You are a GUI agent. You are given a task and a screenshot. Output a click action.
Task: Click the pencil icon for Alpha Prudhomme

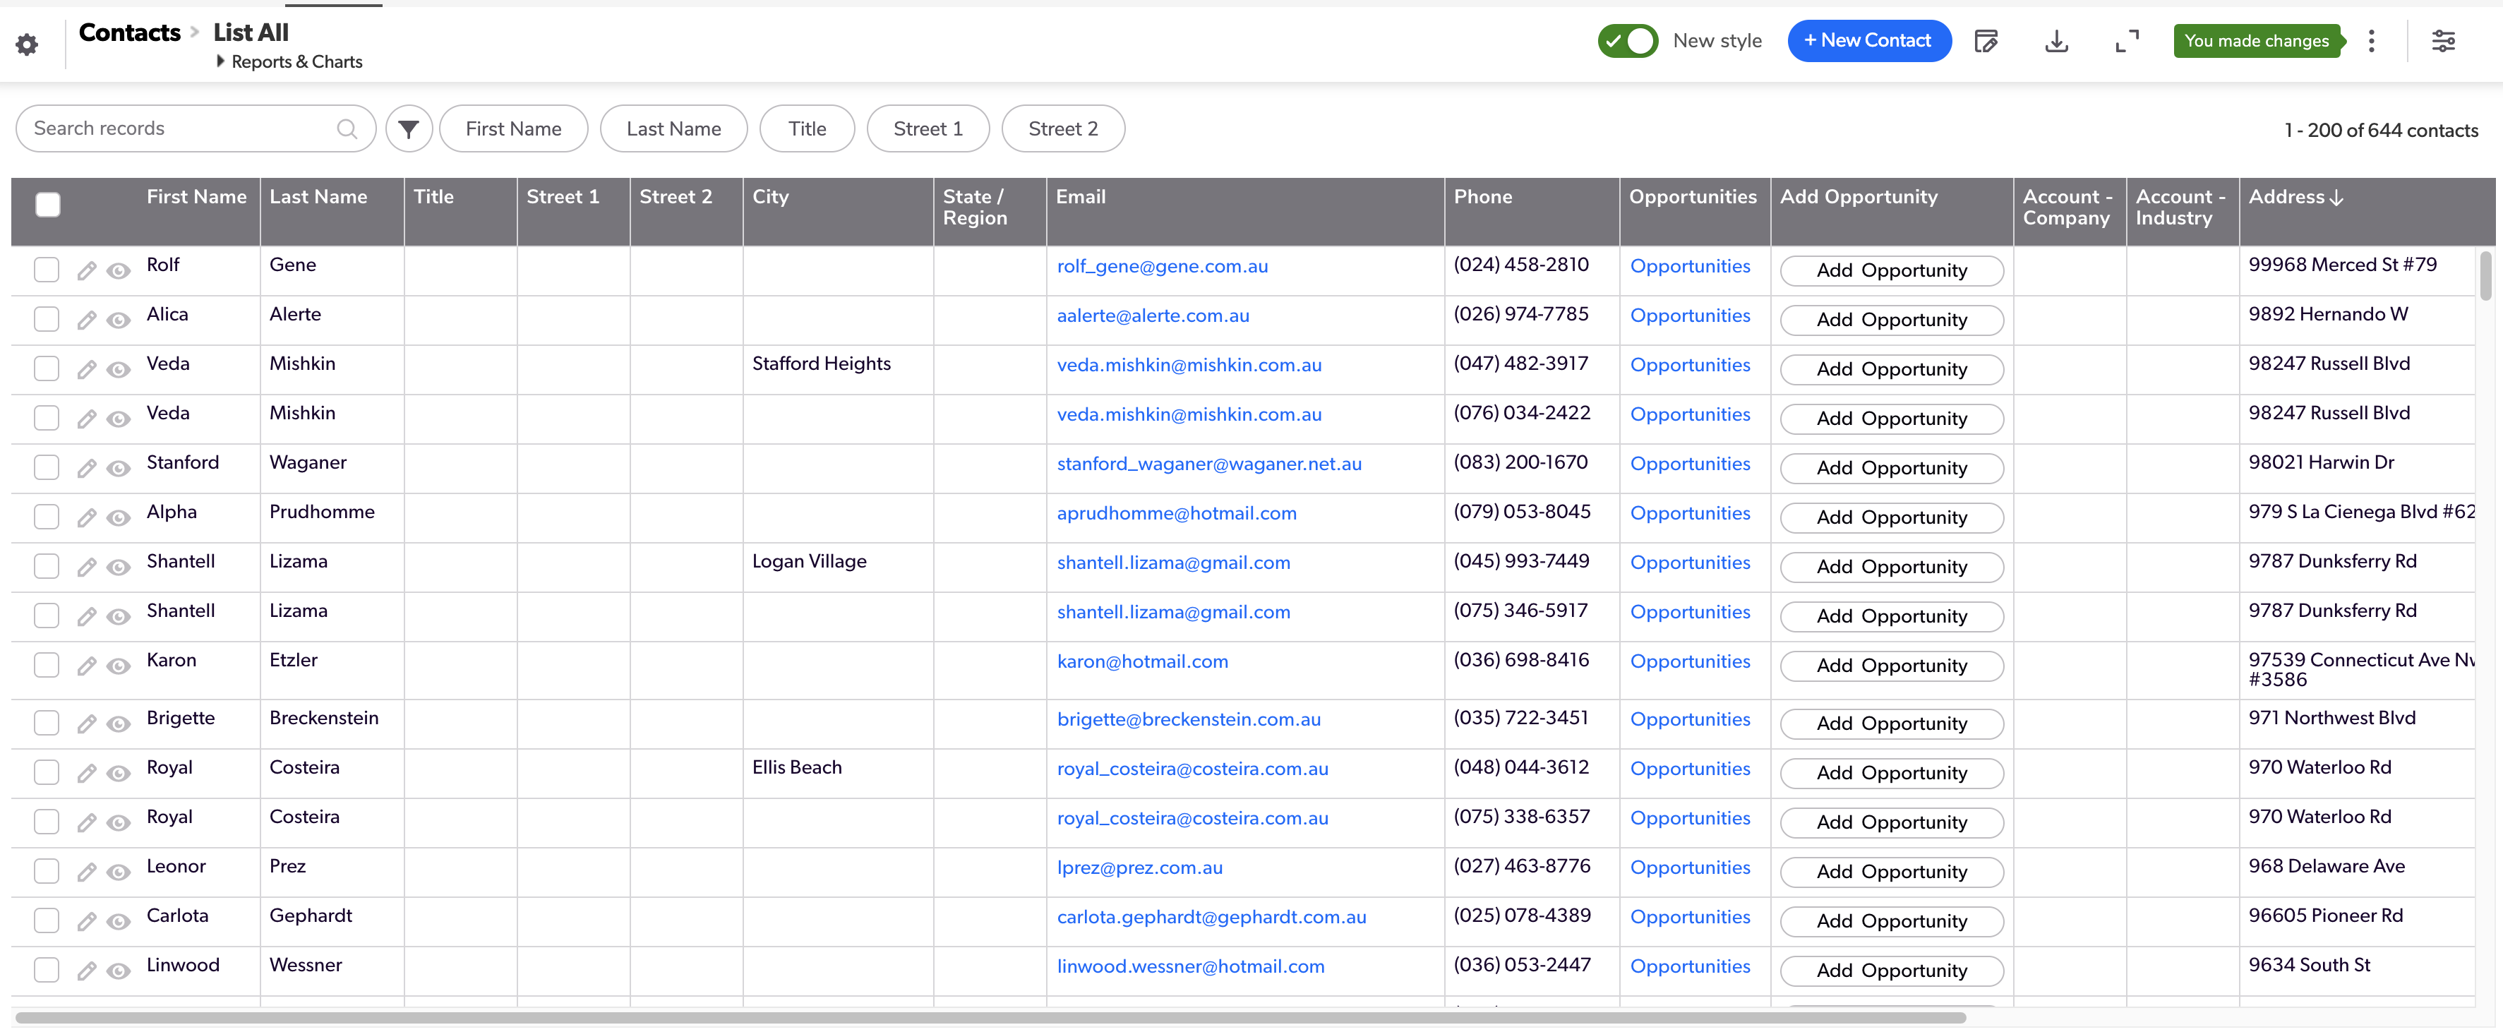pos(87,517)
